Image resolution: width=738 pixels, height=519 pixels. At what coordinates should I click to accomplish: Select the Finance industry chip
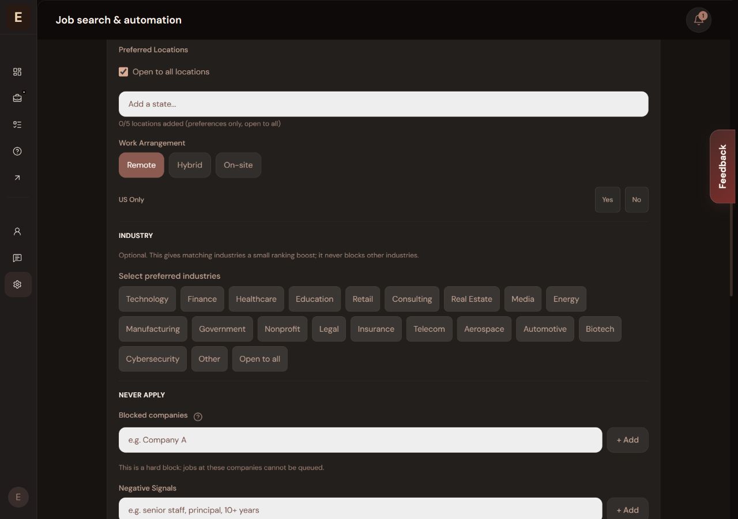point(202,299)
